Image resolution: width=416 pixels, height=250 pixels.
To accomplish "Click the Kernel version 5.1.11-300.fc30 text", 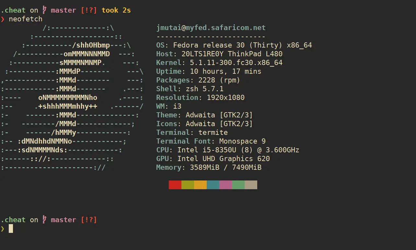I will (232, 63).
